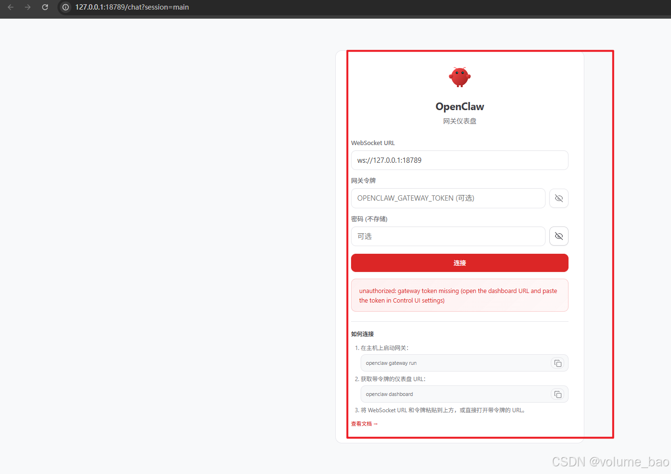The height and width of the screenshot is (474, 671).
Task: Copy the 'openclaw gateway run' command
Action: [x=557, y=363]
